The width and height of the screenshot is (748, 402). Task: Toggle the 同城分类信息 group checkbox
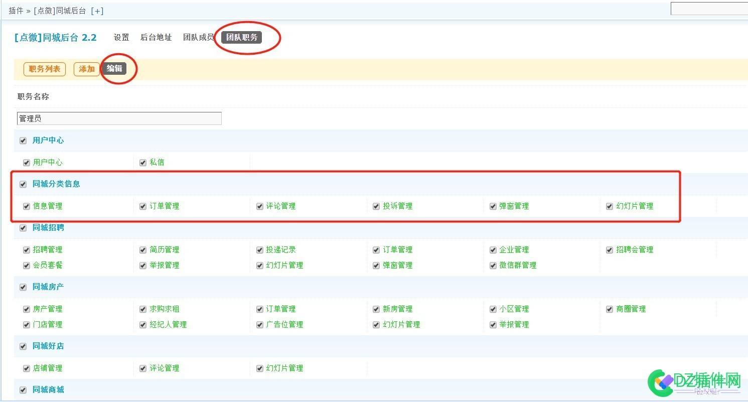pyautogui.click(x=23, y=184)
